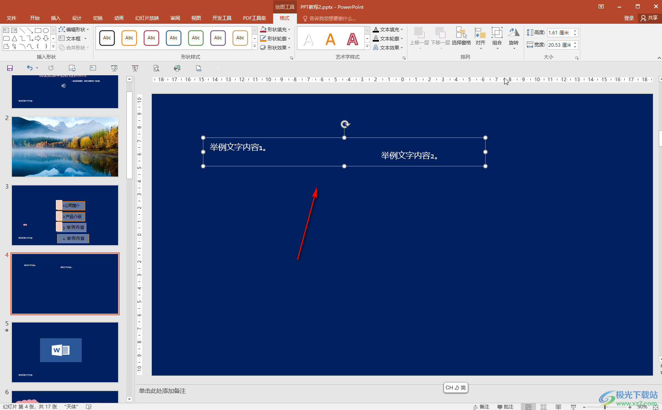Switch to Reading view
Screen dimensions: 662x410
(558, 407)
